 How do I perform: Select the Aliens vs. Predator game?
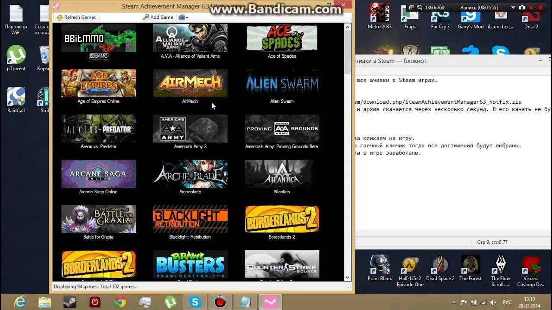pyautogui.click(x=98, y=129)
